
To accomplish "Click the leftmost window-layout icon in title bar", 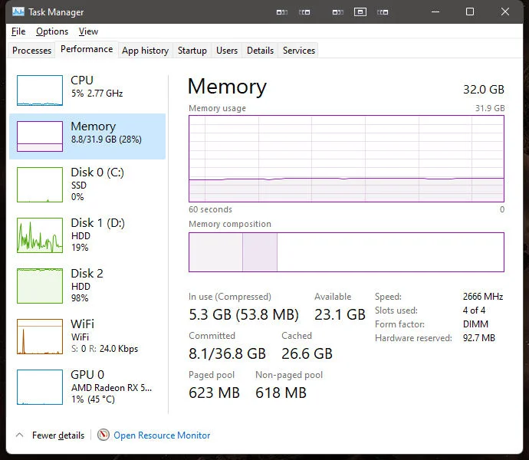I will (281, 12).
